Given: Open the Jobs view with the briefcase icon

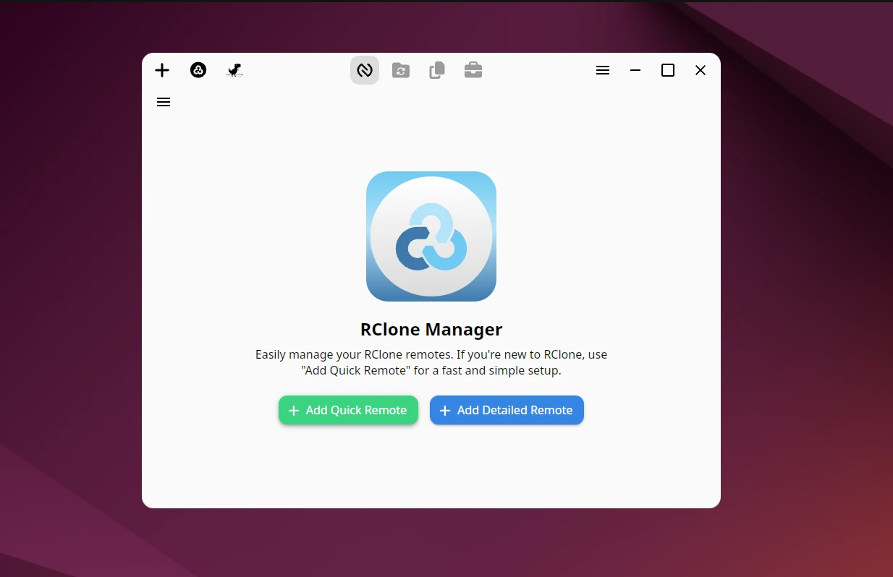Looking at the screenshot, I should point(473,70).
